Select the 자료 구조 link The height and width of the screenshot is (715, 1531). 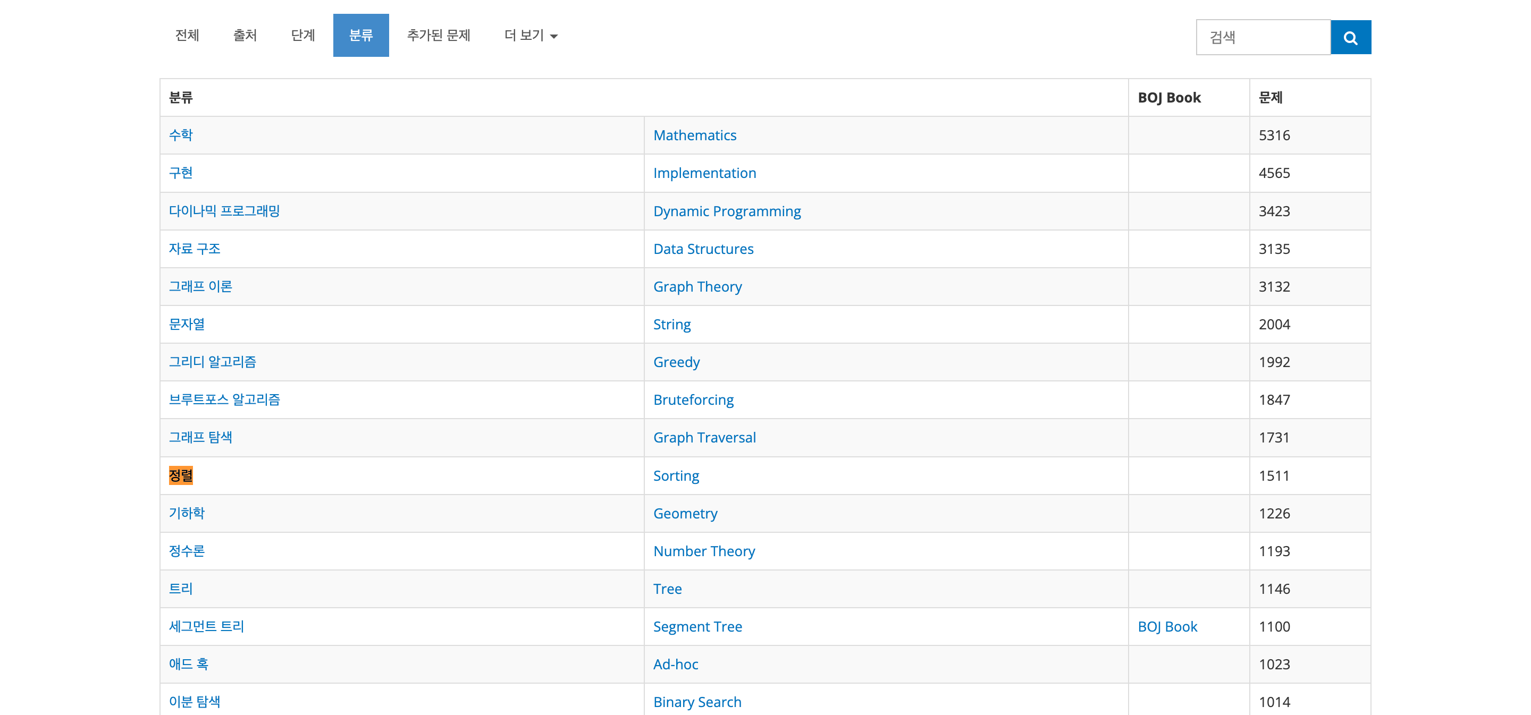point(195,249)
